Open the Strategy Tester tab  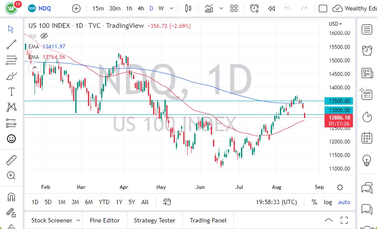154,220
